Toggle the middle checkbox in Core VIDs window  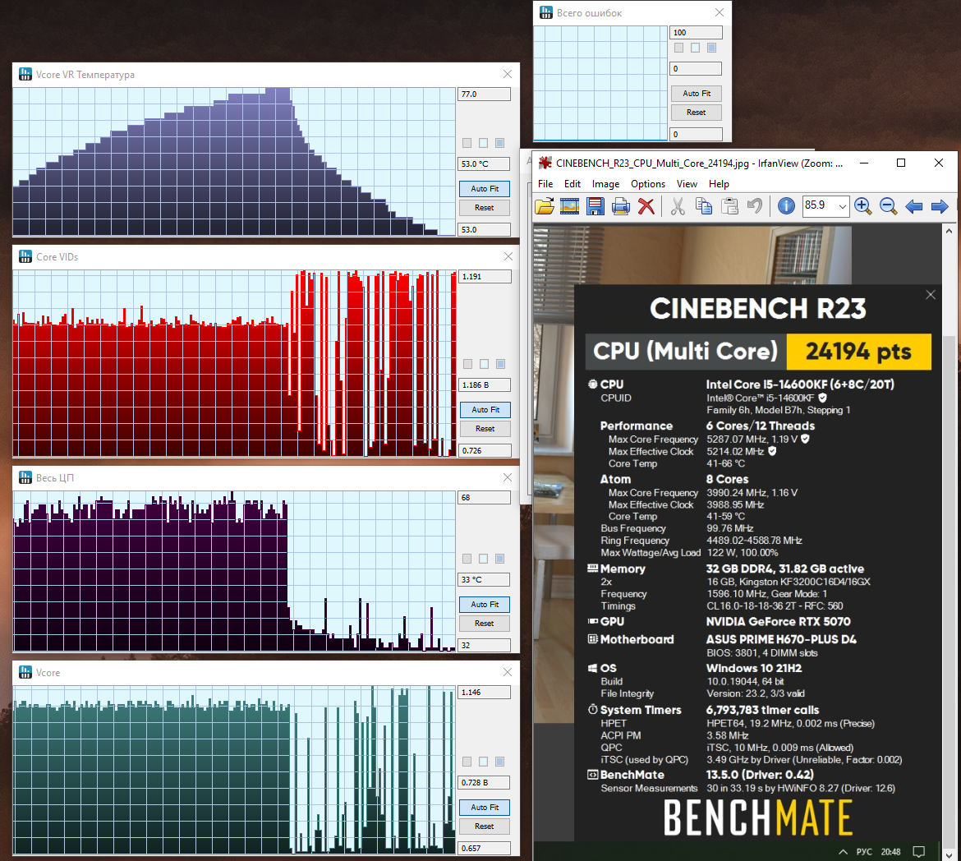coord(484,364)
